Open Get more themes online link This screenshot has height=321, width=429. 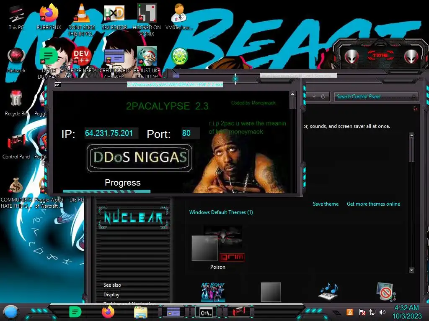click(x=373, y=204)
